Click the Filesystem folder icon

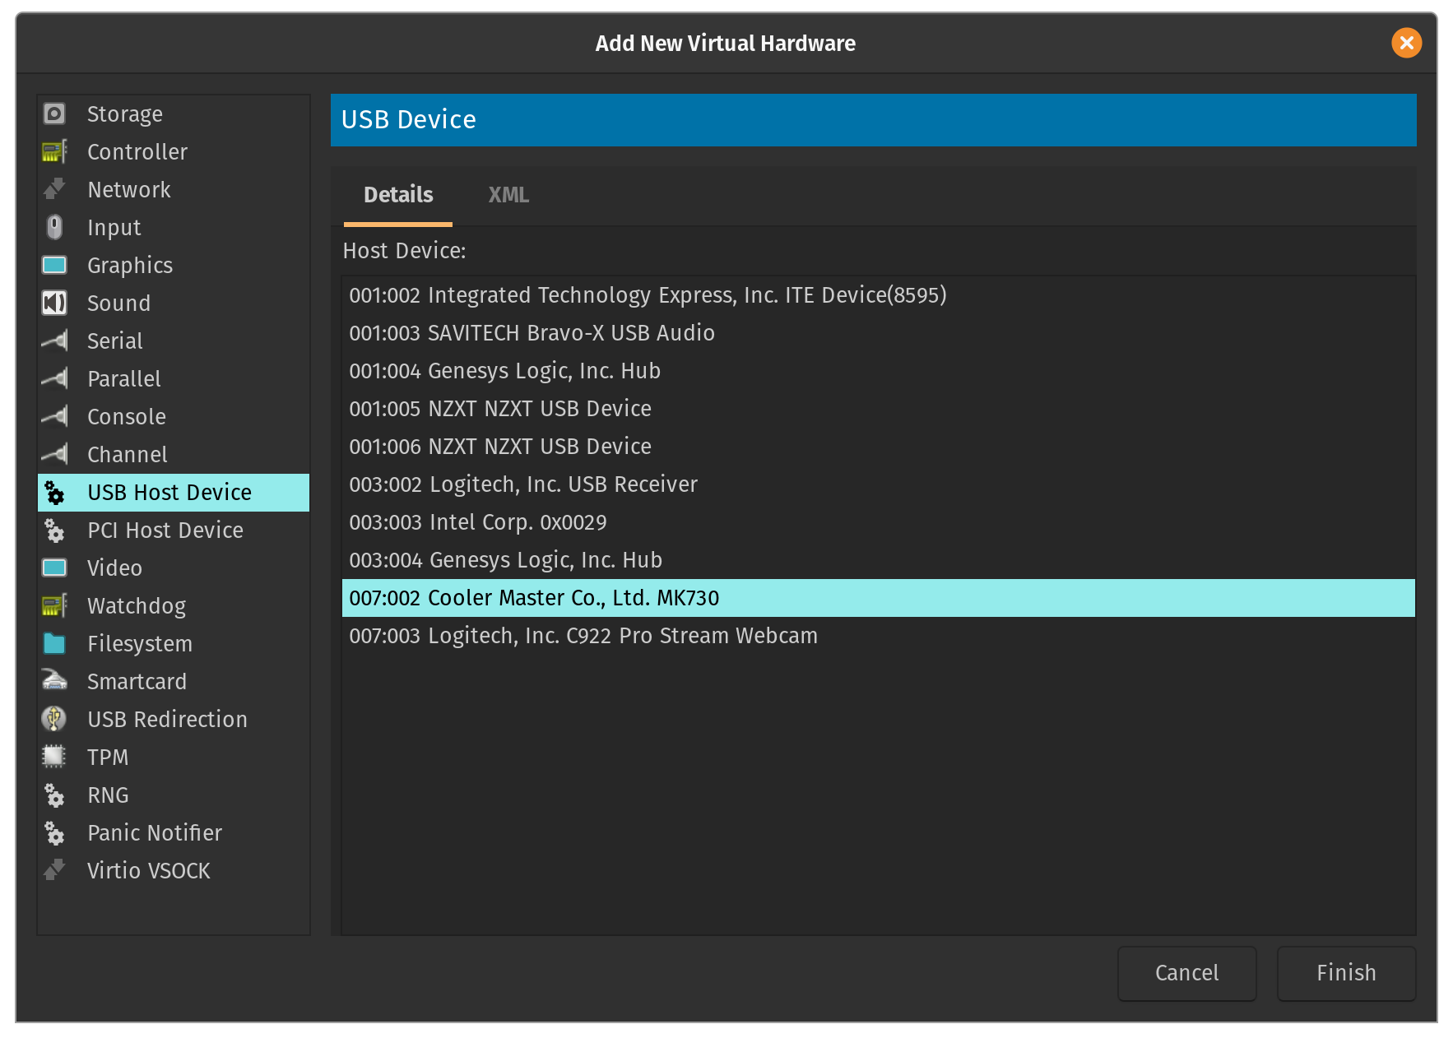coord(54,643)
